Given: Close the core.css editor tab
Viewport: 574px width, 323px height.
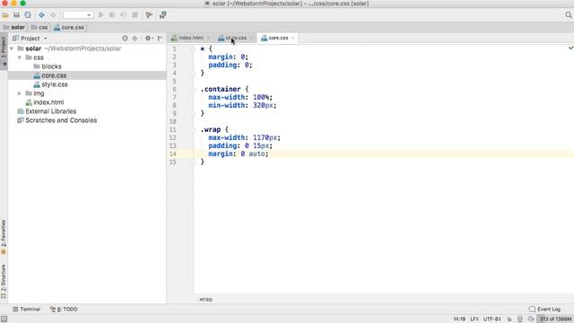Looking at the screenshot, I should point(293,38).
